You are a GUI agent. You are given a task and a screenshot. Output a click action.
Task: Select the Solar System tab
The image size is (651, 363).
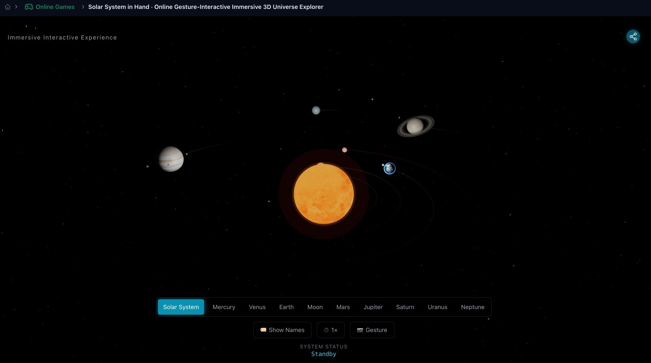[x=181, y=307]
